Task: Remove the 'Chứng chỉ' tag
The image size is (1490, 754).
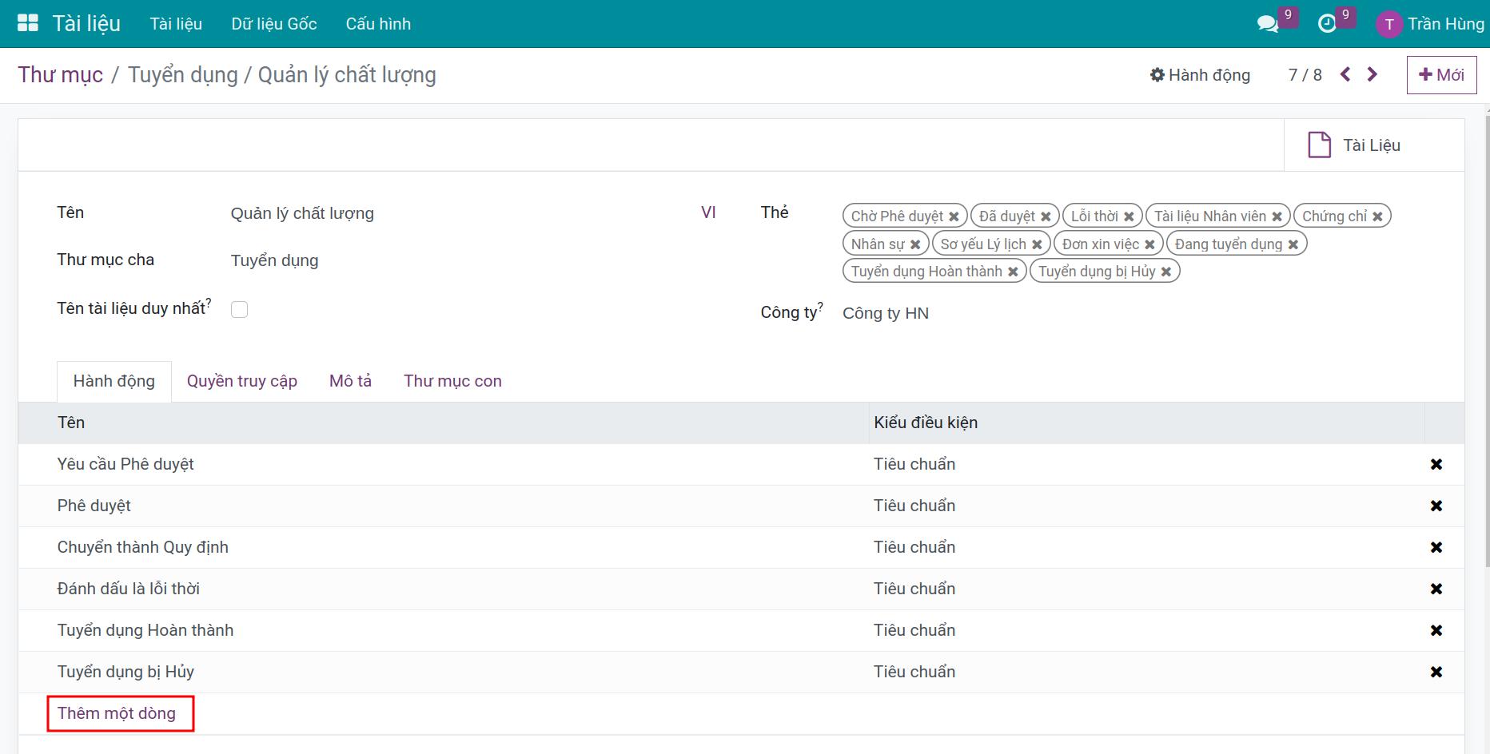Action: click(1377, 216)
